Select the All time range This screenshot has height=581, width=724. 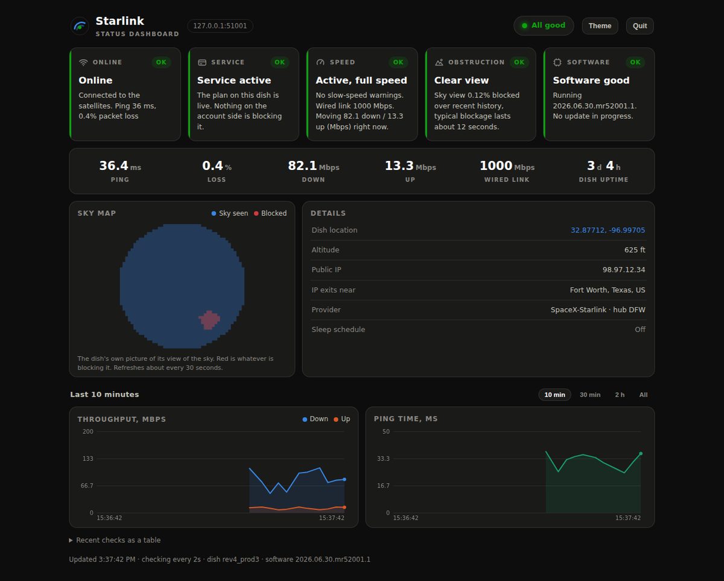coord(644,395)
